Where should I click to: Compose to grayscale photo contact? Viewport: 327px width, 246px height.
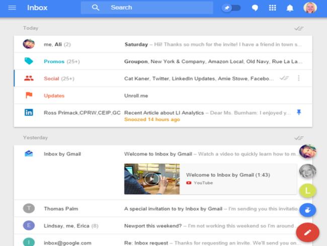pyautogui.click(x=307, y=171)
